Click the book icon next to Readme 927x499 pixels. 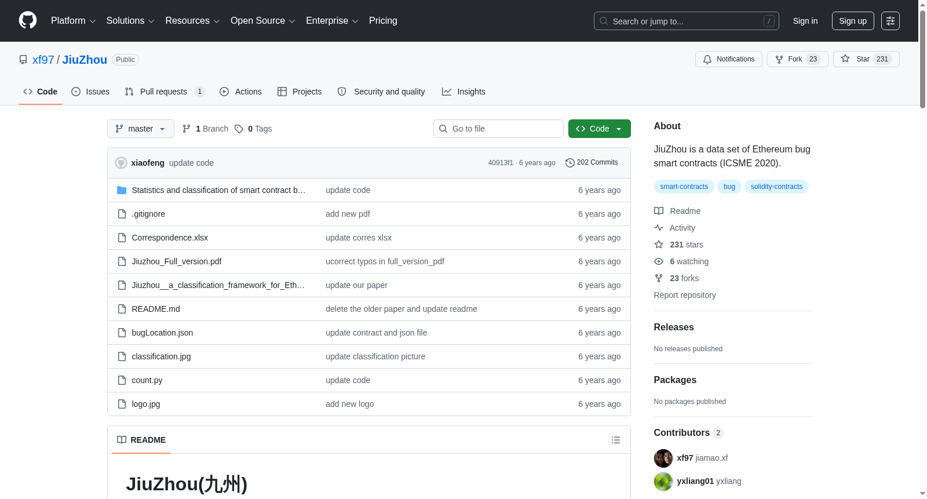pos(659,211)
